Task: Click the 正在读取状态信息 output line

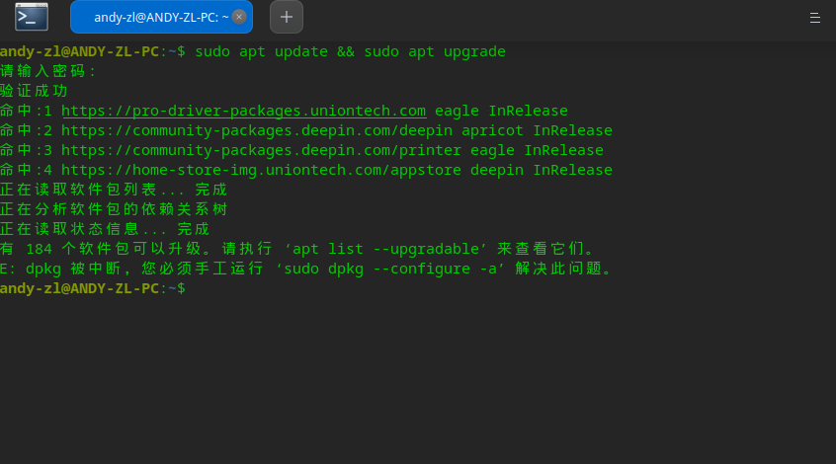Action: 105,229
